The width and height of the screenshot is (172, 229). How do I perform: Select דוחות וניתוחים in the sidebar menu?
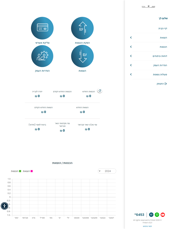160,56
